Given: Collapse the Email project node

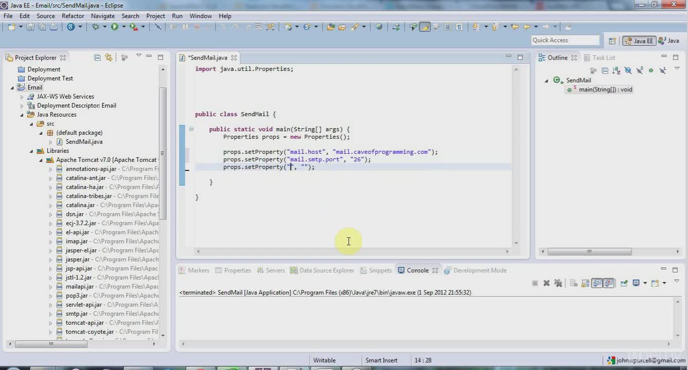Looking at the screenshot, I should click(x=12, y=87).
